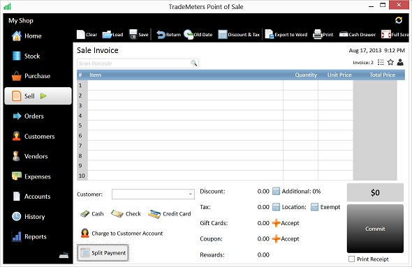
Task: Click the Commit button
Action: 375,229
